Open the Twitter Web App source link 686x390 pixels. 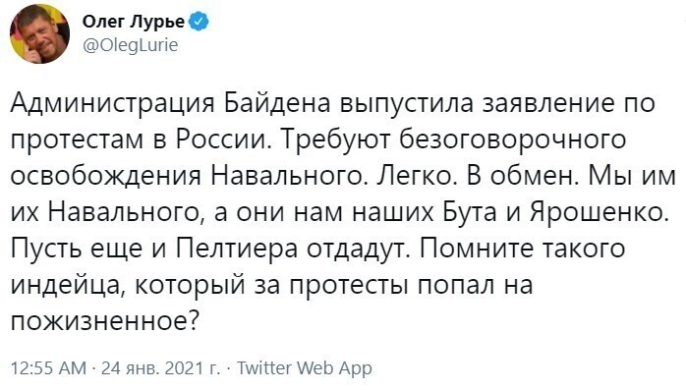pos(304,368)
